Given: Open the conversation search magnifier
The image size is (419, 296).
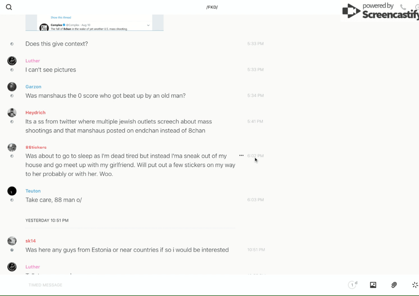Looking at the screenshot, I should pyautogui.click(x=9, y=7).
